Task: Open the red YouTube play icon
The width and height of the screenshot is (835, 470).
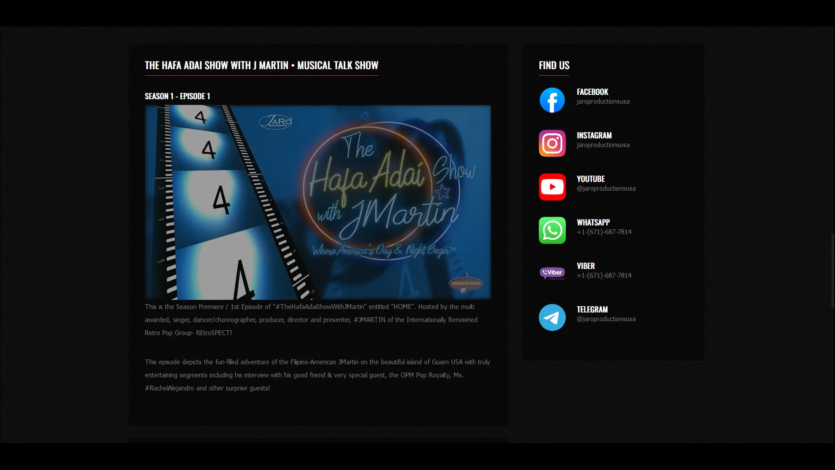Action: (552, 187)
